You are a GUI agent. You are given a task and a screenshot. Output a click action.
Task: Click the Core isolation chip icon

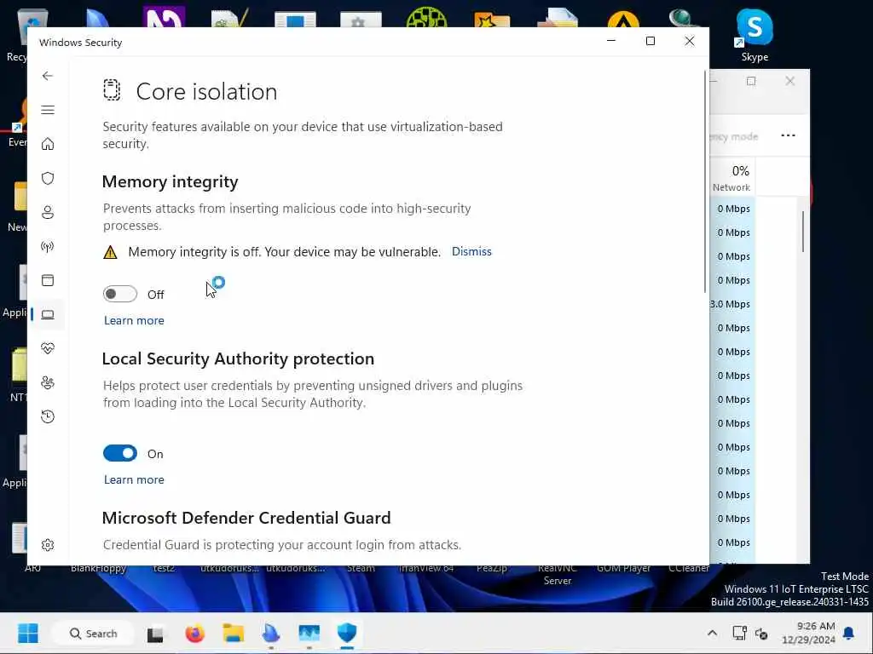[x=112, y=90]
